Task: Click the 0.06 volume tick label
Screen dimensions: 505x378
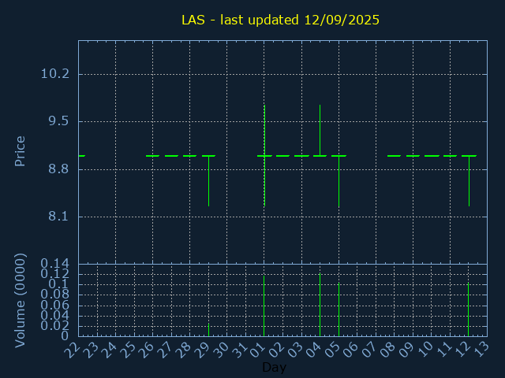Action: pos(54,305)
